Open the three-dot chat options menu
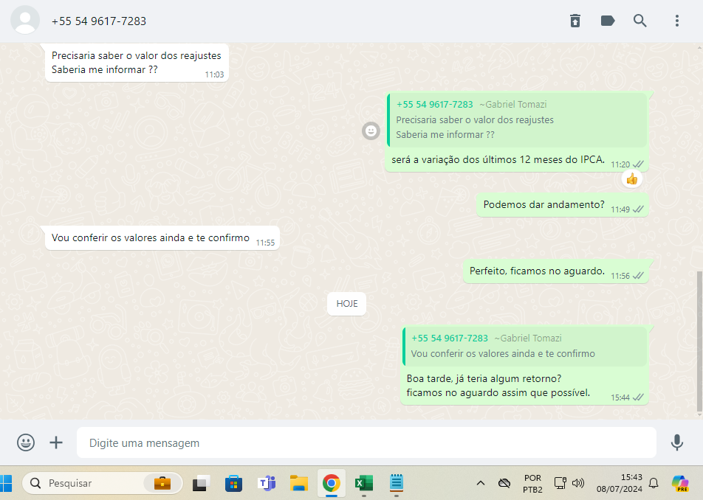The image size is (703, 500). point(676,21)
